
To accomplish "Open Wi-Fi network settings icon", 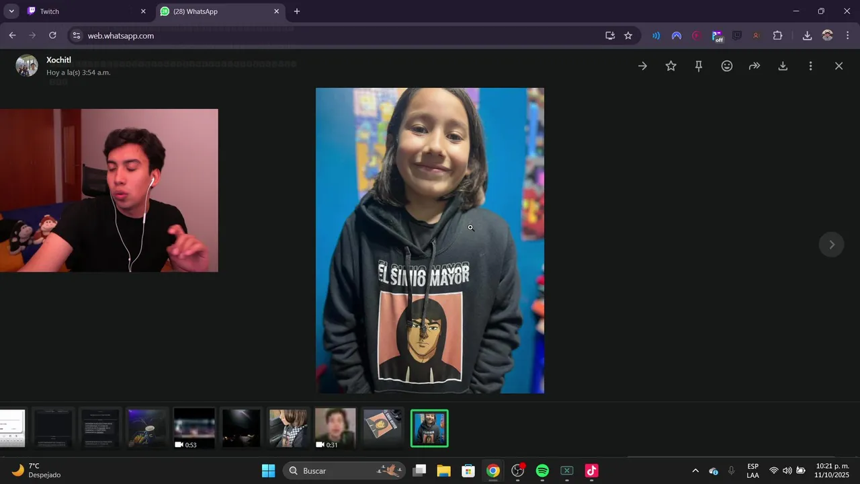I will (774, 471).
